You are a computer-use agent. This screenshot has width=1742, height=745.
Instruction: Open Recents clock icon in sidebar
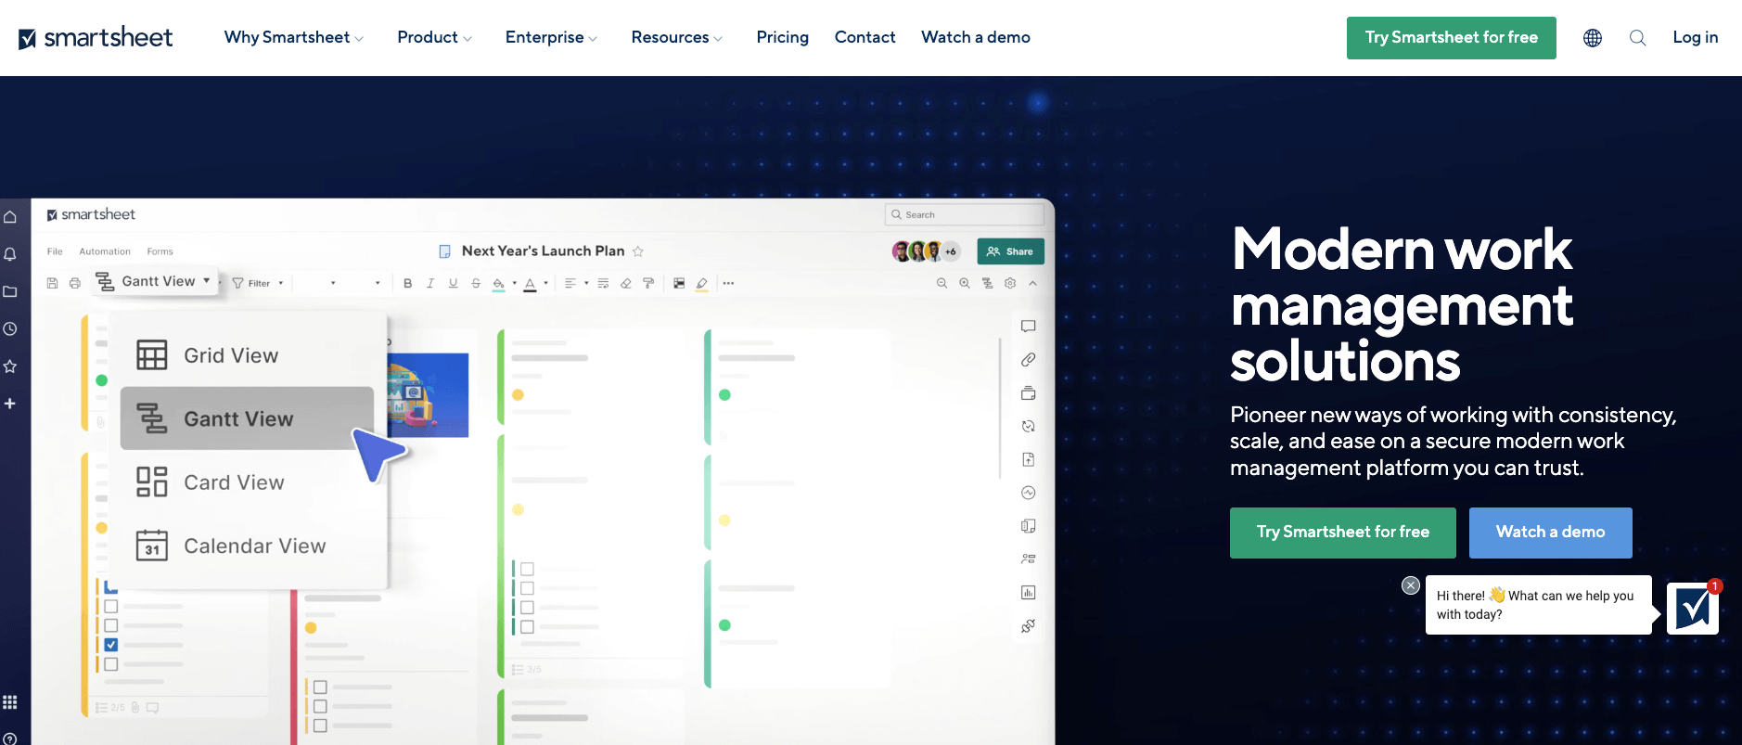(10, 328)
